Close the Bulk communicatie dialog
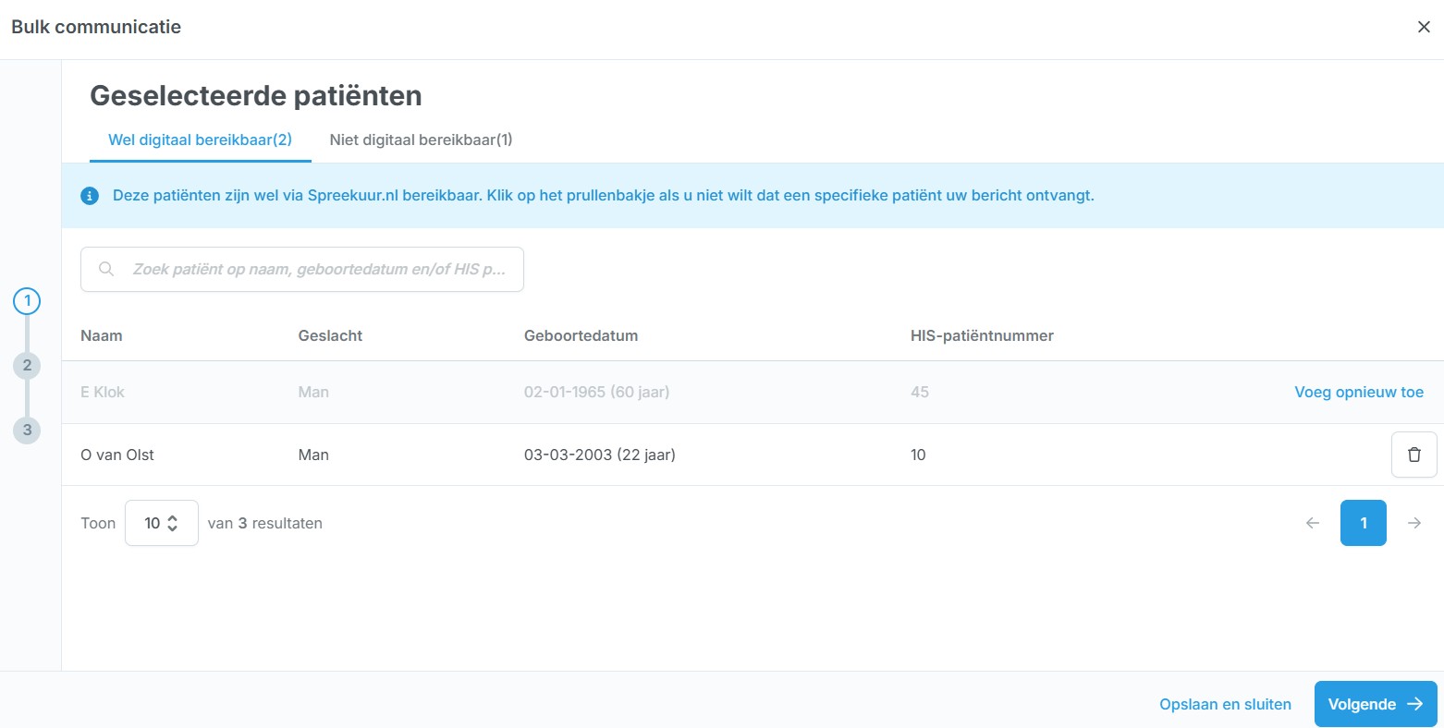This screenshot has width=1444, height=728. click(x=1424, y=27)
